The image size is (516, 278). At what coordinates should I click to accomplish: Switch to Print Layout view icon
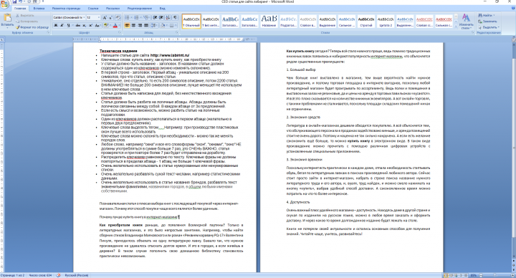pyautogui.click(x=446, y=275)
